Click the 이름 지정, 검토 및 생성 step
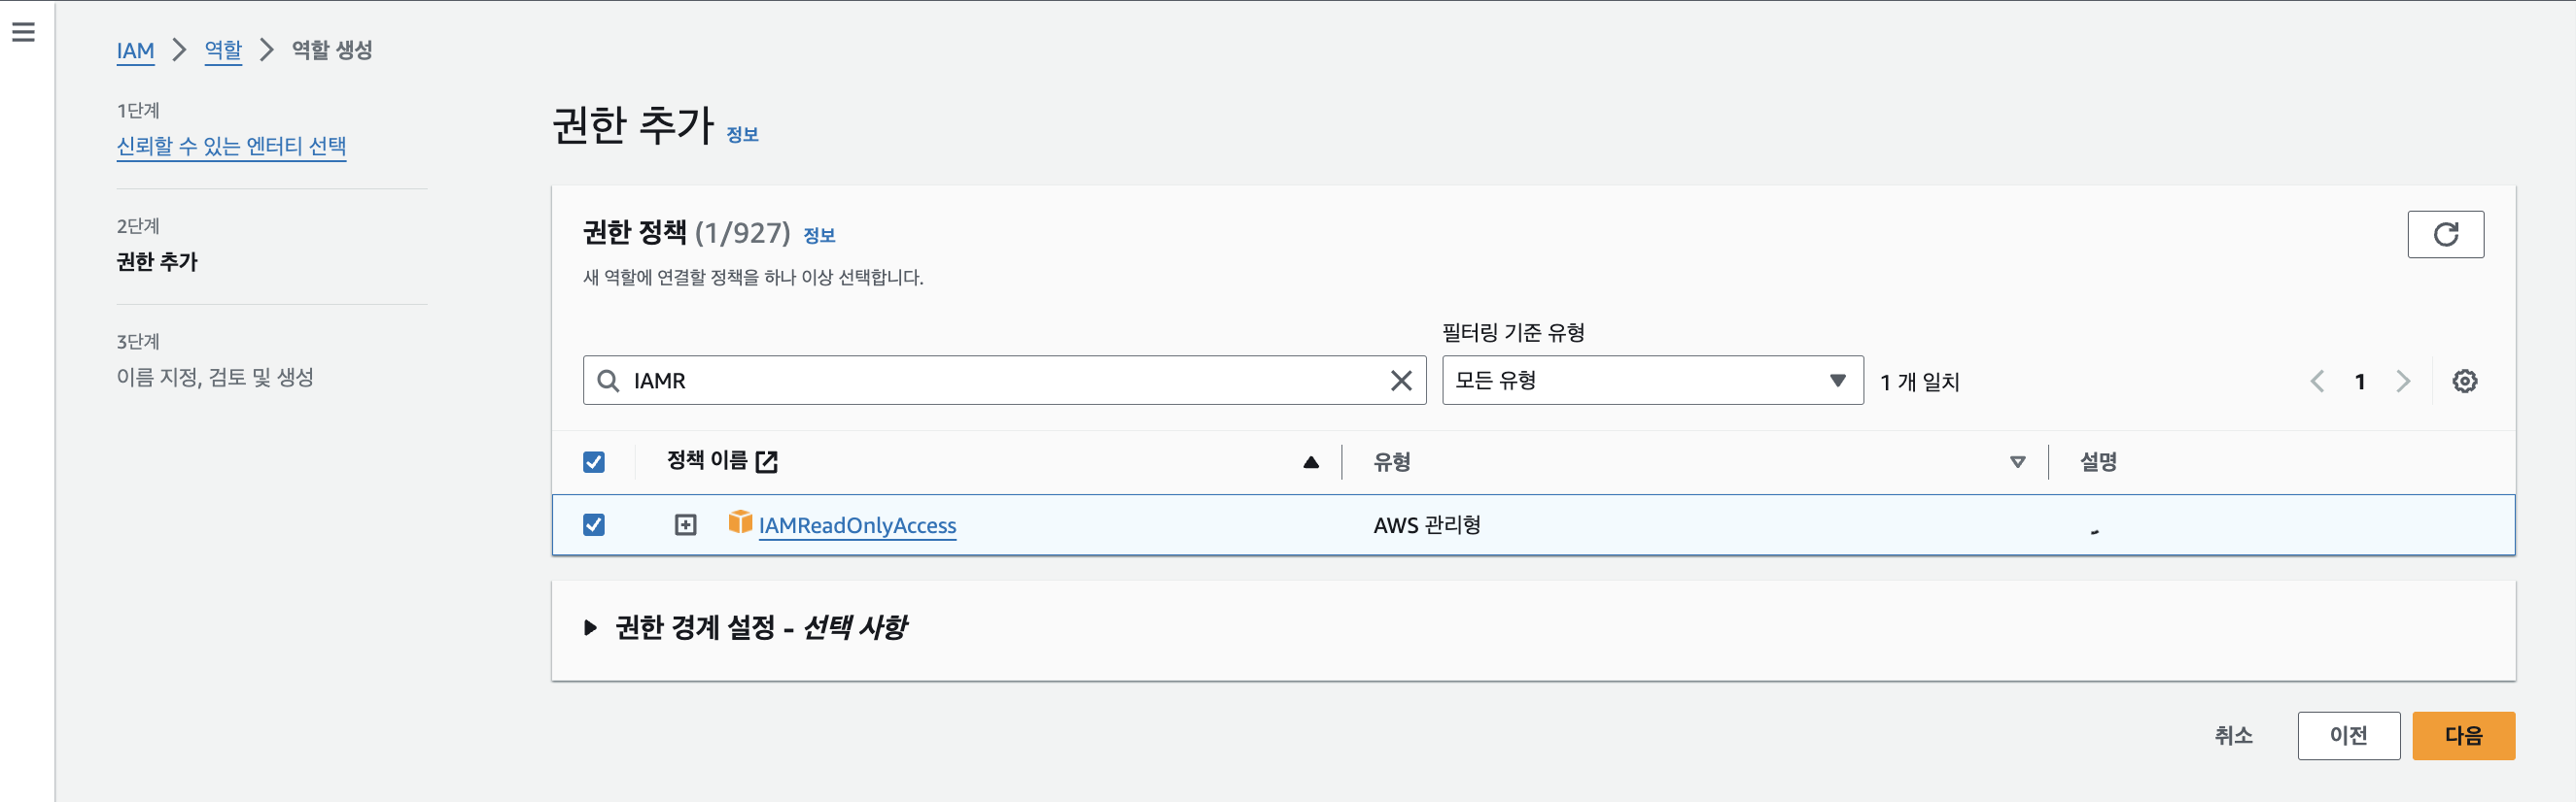The width and height of the screenshot is (2576, 802). click(215, 377)
